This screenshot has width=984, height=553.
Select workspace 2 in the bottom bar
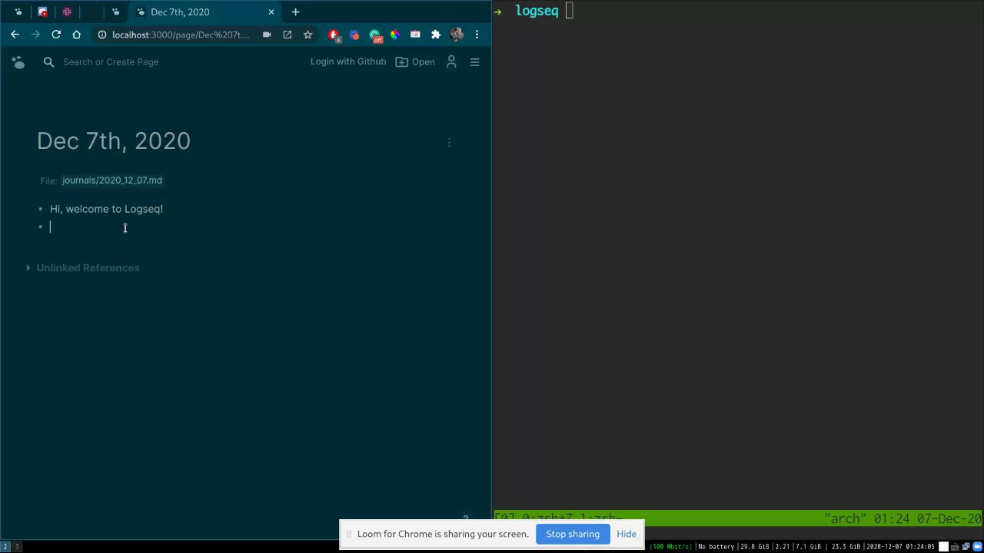point(5,547)
